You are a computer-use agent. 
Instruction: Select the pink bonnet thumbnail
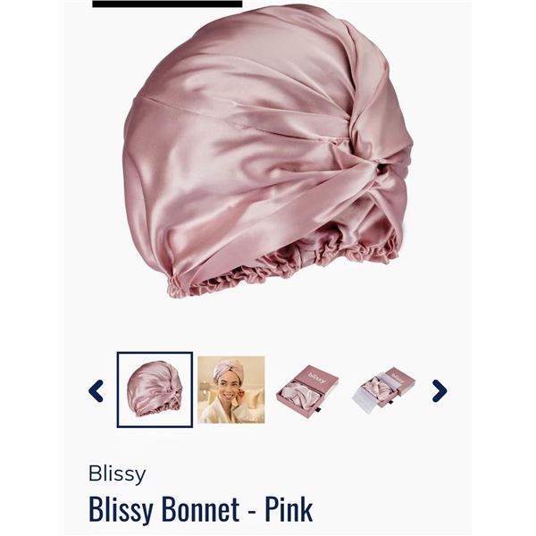(x=155, y=389)
